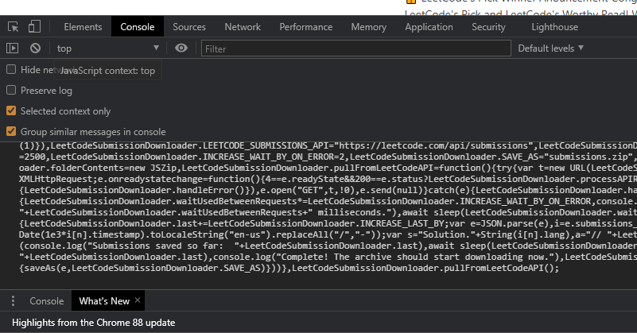Switch to the Application tab
The height and width of the screenshot is (333, 637).
pos(429,27)
